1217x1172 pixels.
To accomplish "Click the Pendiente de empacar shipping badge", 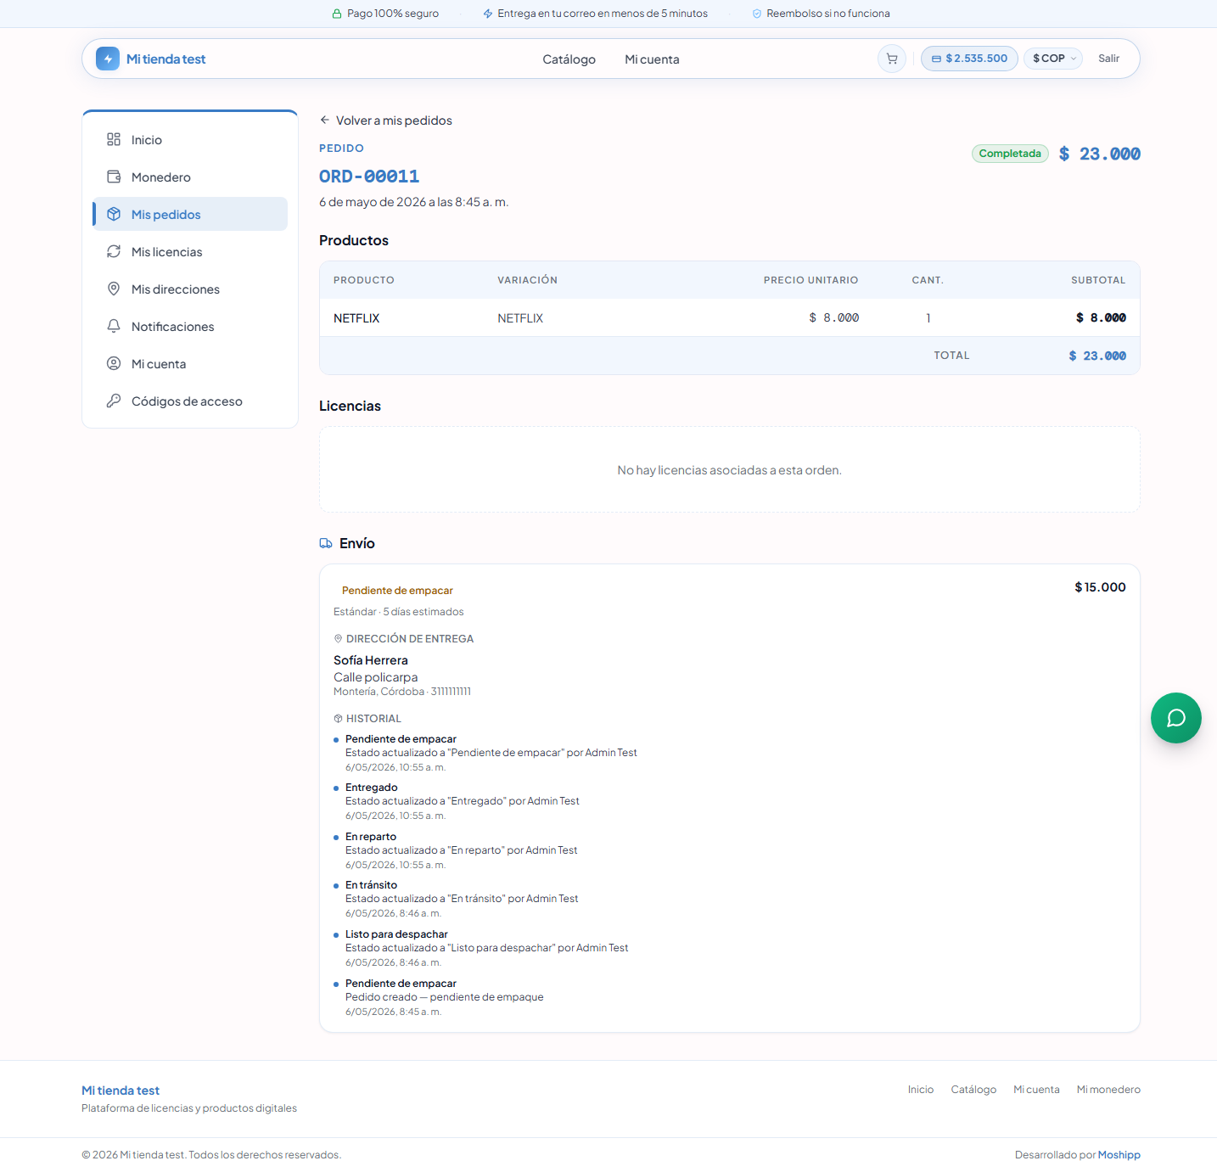I will [397, 590].
